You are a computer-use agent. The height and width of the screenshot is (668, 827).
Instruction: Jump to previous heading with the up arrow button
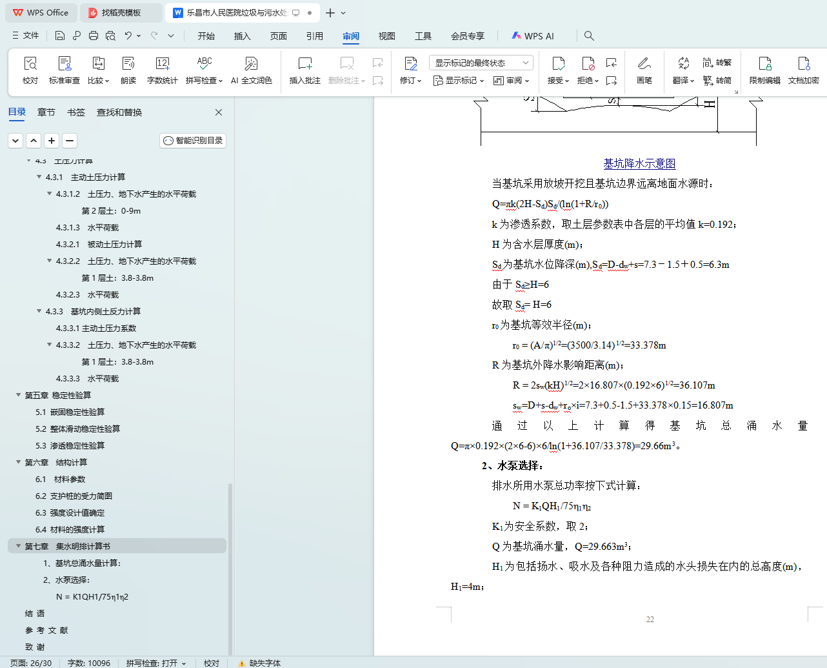click(34, 140)
